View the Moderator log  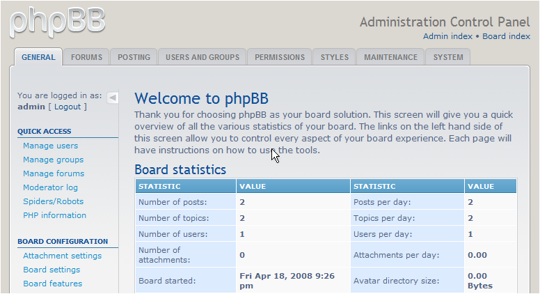coord(50,187)
